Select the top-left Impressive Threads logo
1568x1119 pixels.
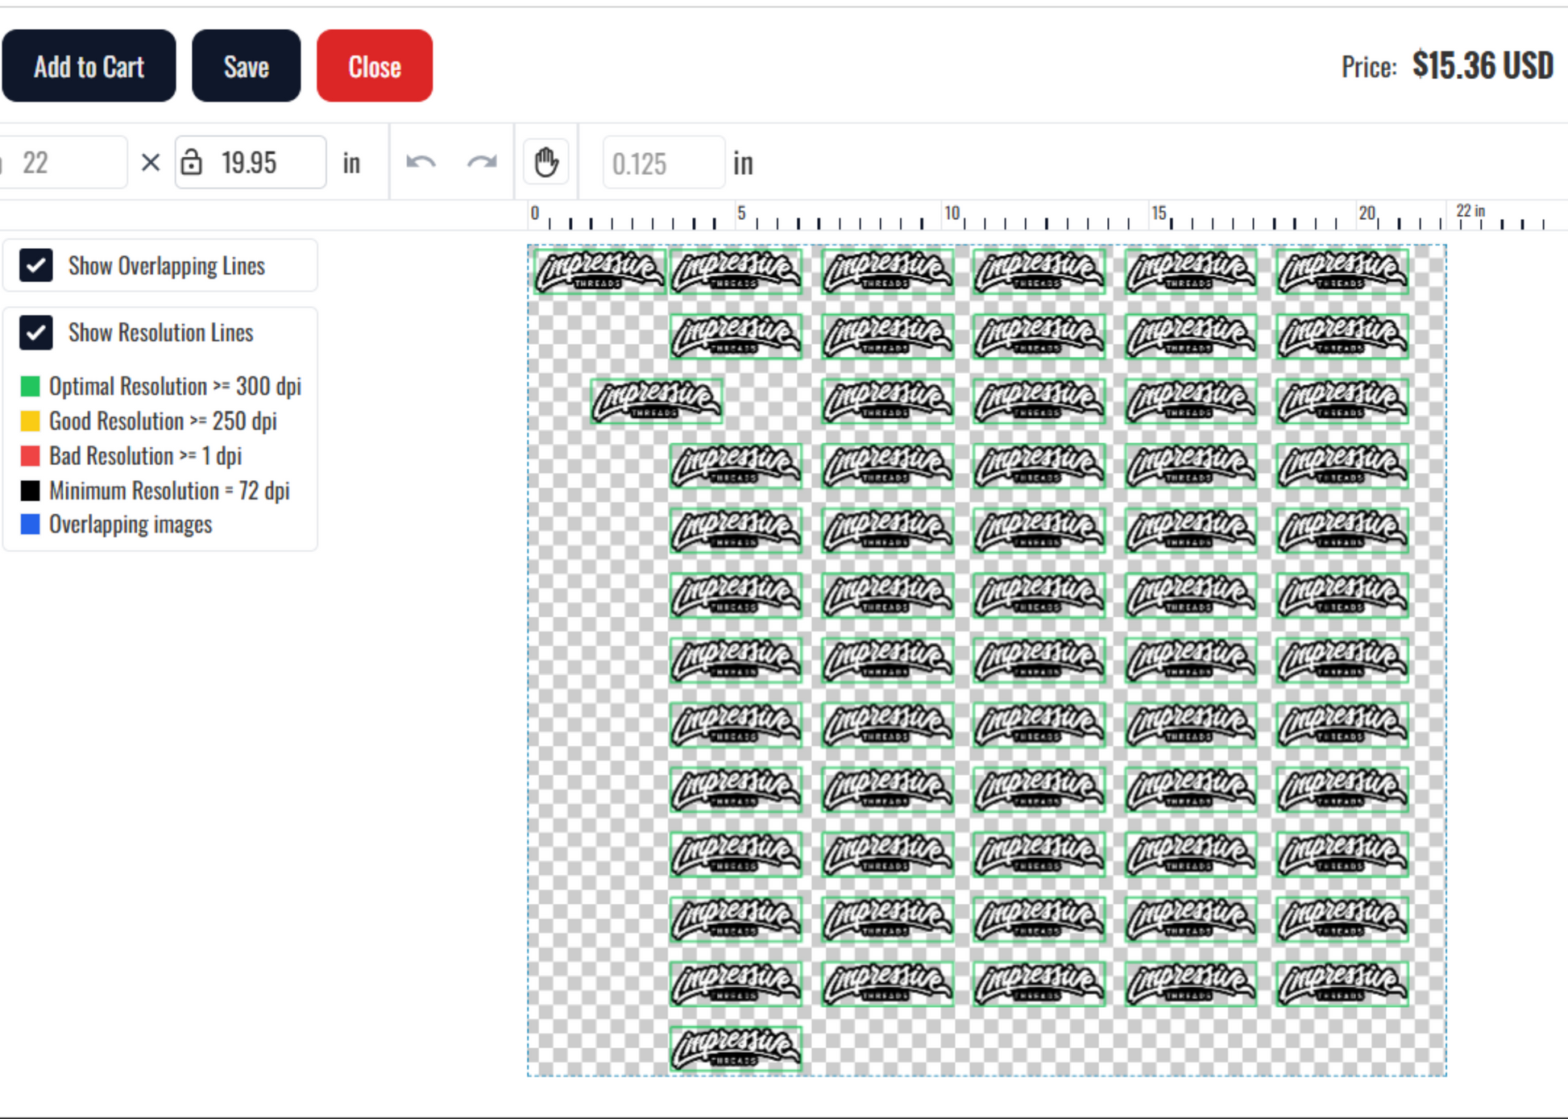(599, 271)
